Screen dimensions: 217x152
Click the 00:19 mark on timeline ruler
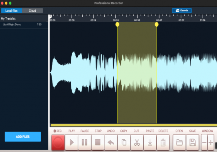(x=93, y=20)
